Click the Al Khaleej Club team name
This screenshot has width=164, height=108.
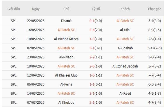[x=66, y=75]
